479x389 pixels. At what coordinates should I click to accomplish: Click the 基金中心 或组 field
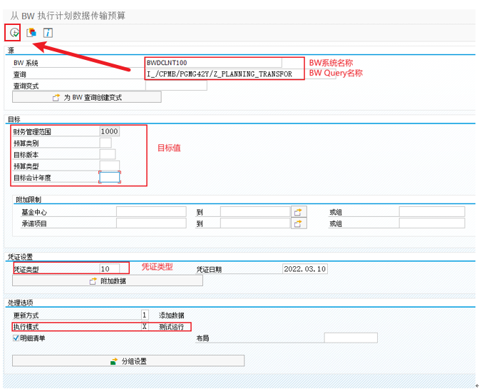click(432, 211)
